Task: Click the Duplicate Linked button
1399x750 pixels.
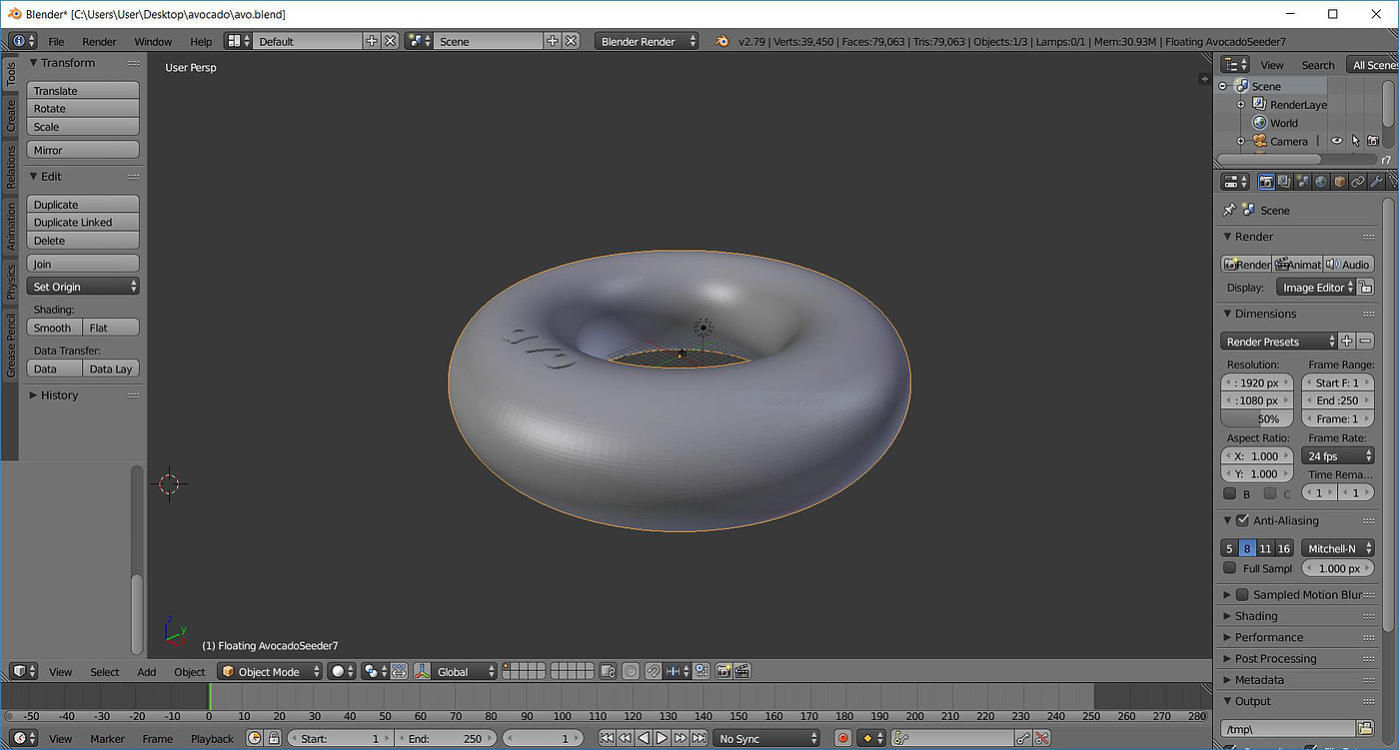Action: tap(83, 223)
